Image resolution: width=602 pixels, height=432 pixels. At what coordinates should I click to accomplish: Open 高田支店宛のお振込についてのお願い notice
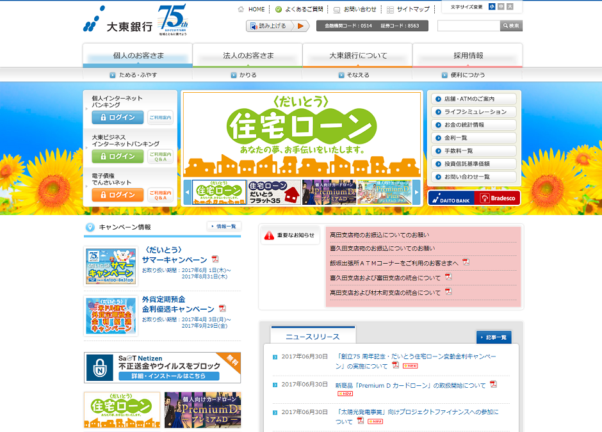point(379,235)
